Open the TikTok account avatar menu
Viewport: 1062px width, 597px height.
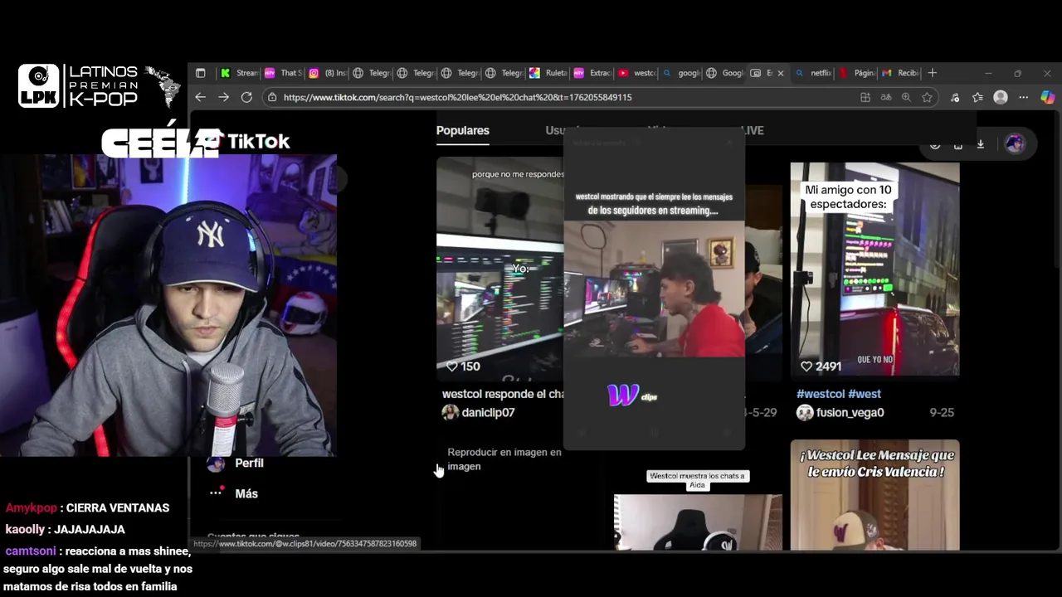click(x=1015, y=143)
